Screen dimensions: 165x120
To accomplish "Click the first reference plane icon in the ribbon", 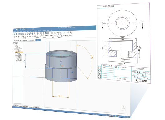I will [x=65, y=32].
